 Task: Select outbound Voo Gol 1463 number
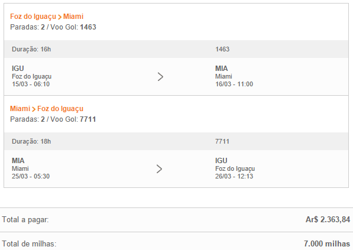(88, 27)
